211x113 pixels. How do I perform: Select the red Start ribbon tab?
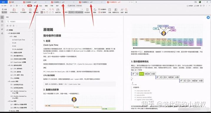coord(29,6)
